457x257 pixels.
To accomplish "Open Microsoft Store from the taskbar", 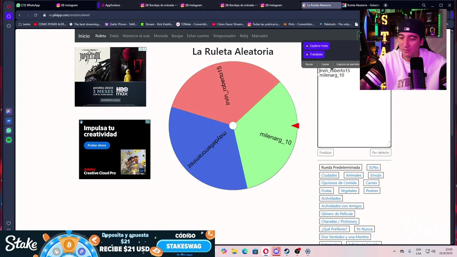I will [255, 251].
